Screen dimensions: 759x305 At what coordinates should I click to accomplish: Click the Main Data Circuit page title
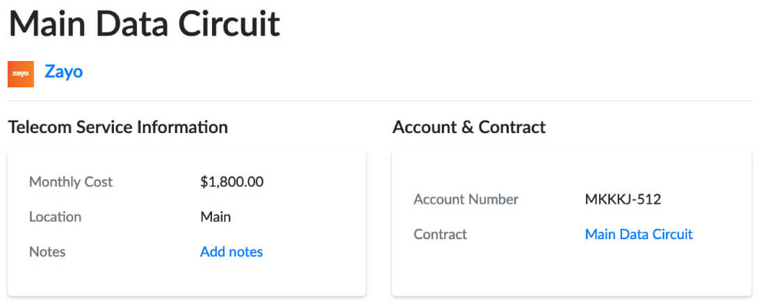coord(145,24)
